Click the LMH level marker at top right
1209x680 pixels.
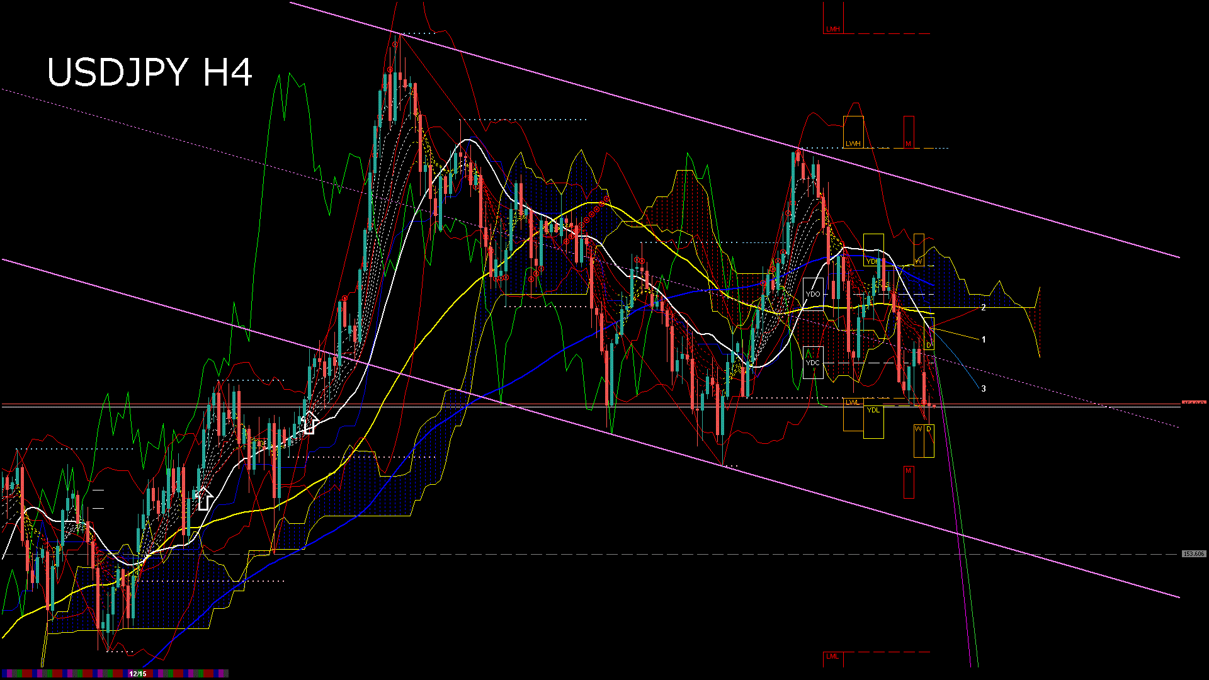click(832, 29)
